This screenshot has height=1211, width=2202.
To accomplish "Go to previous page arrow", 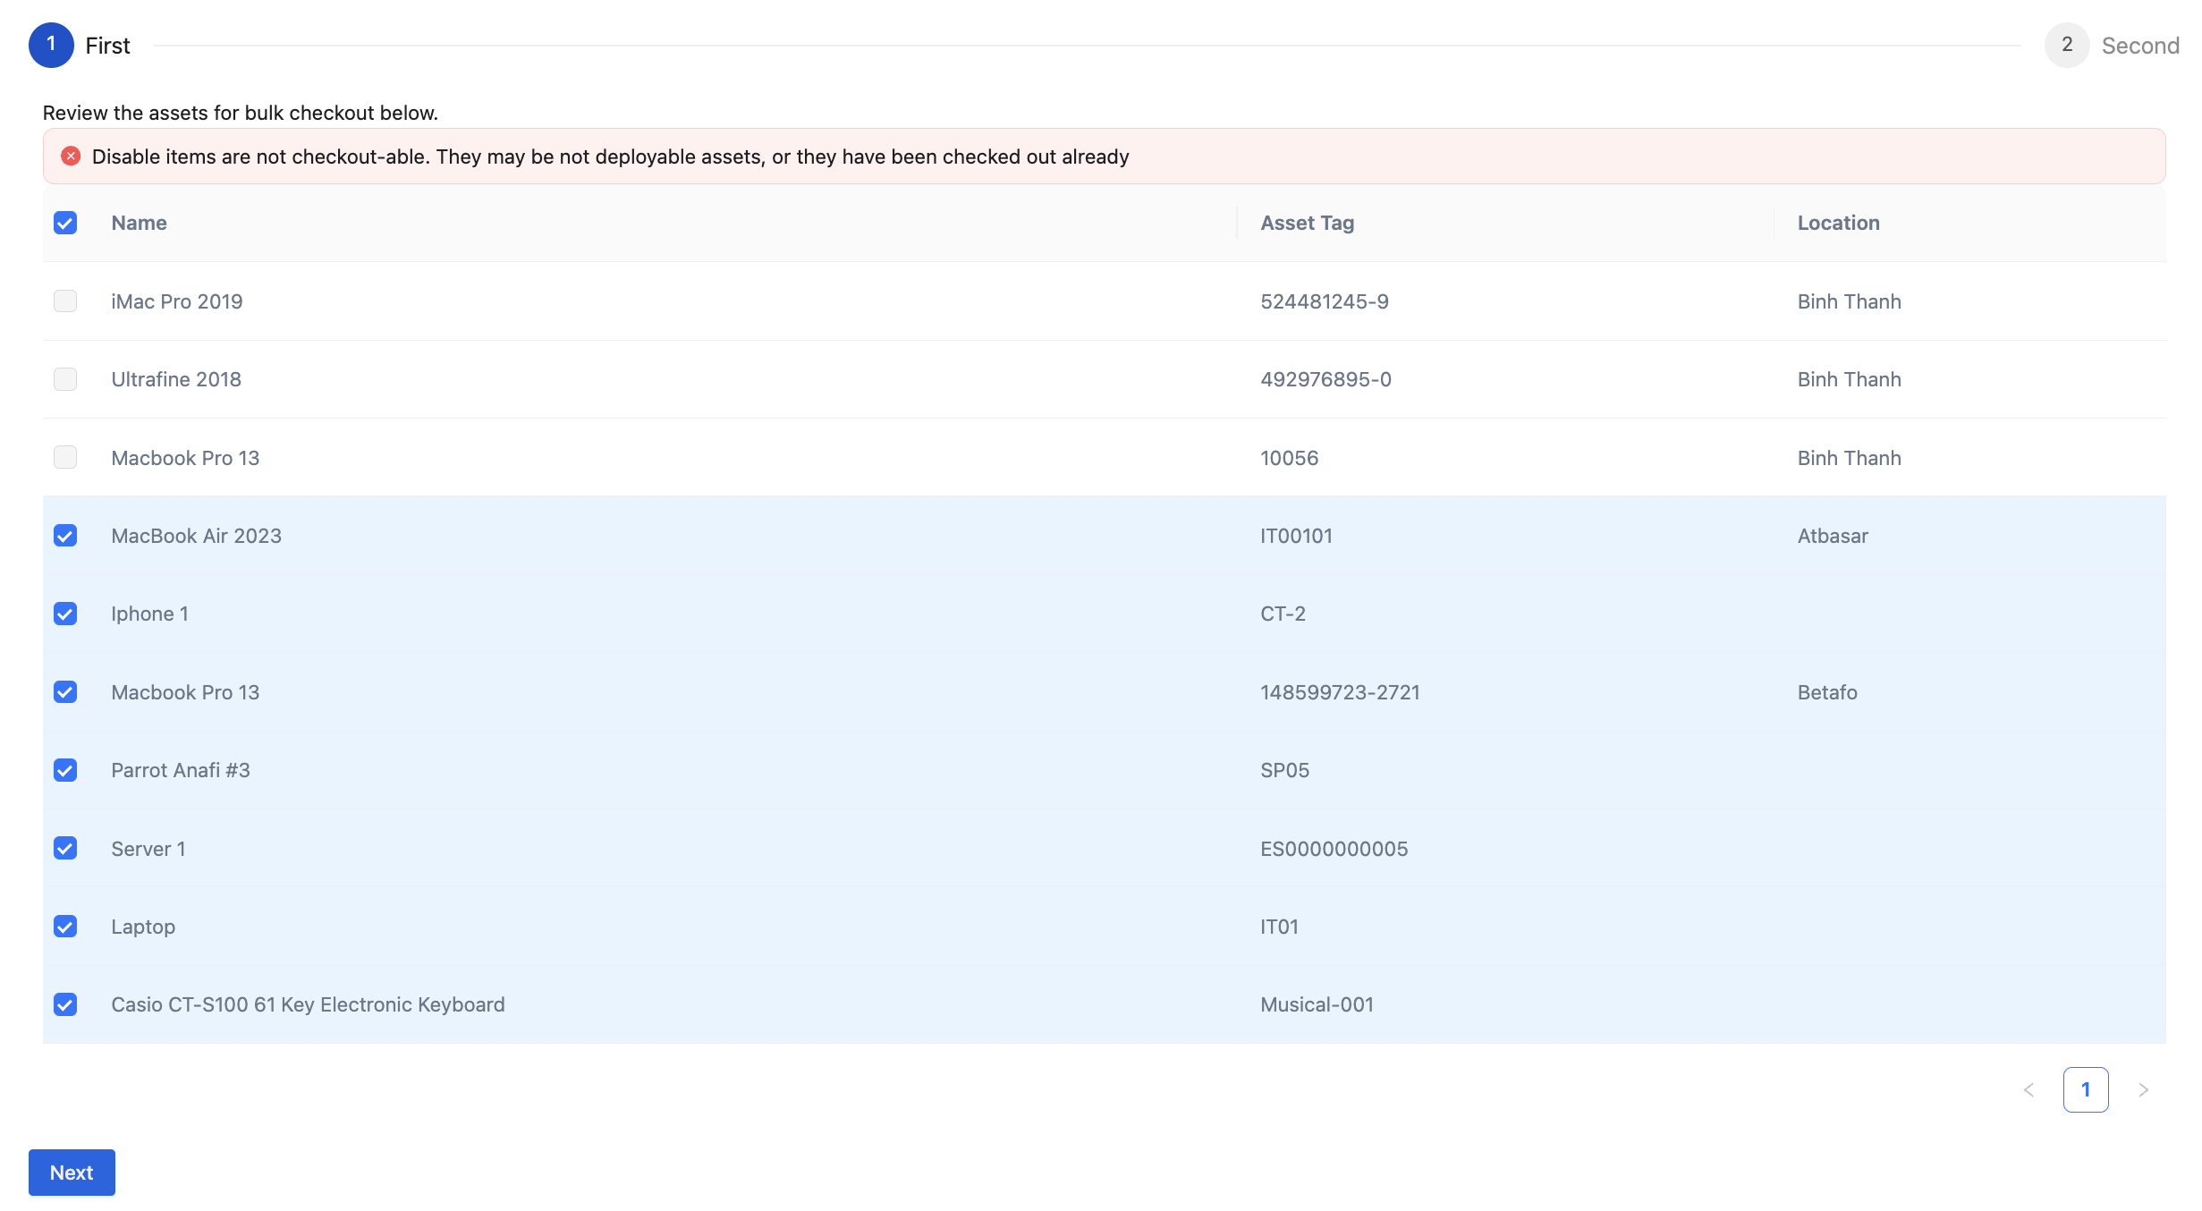I will (2028, 1089).
